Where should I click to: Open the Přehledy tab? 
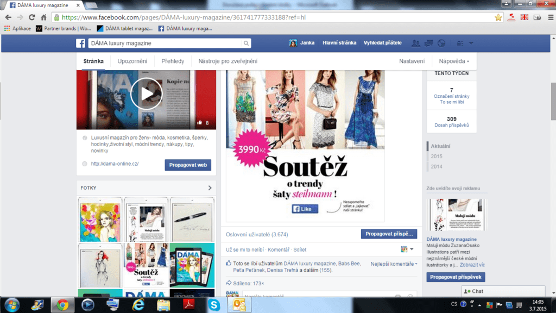(173, 61)
